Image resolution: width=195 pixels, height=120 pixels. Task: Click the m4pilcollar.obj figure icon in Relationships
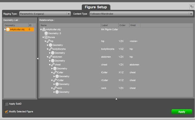tap(44, 29)
